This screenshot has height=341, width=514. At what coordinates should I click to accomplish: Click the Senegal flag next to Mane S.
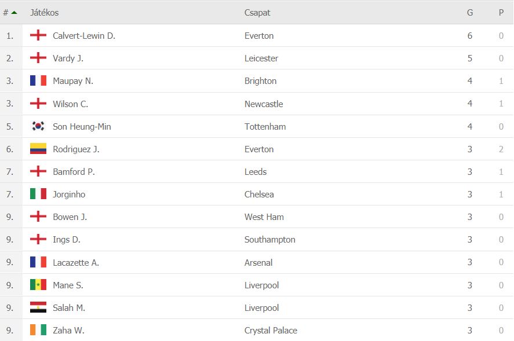tap(38, 285)
